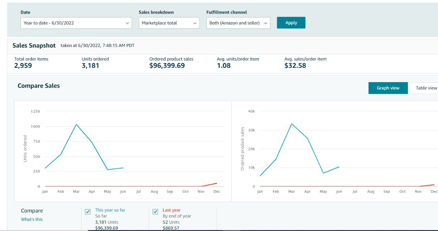
Task: Switch to Table view tab
Action: tap(424, 88)
